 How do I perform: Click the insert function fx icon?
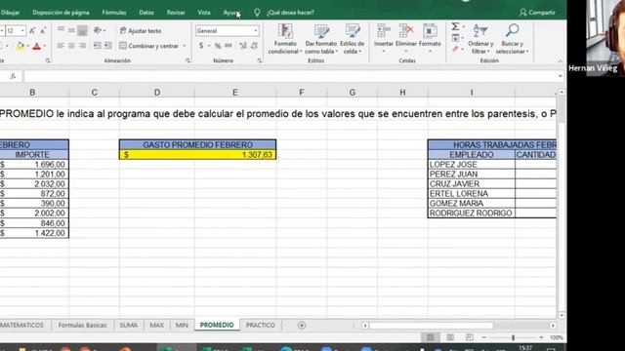pos(13,76)
